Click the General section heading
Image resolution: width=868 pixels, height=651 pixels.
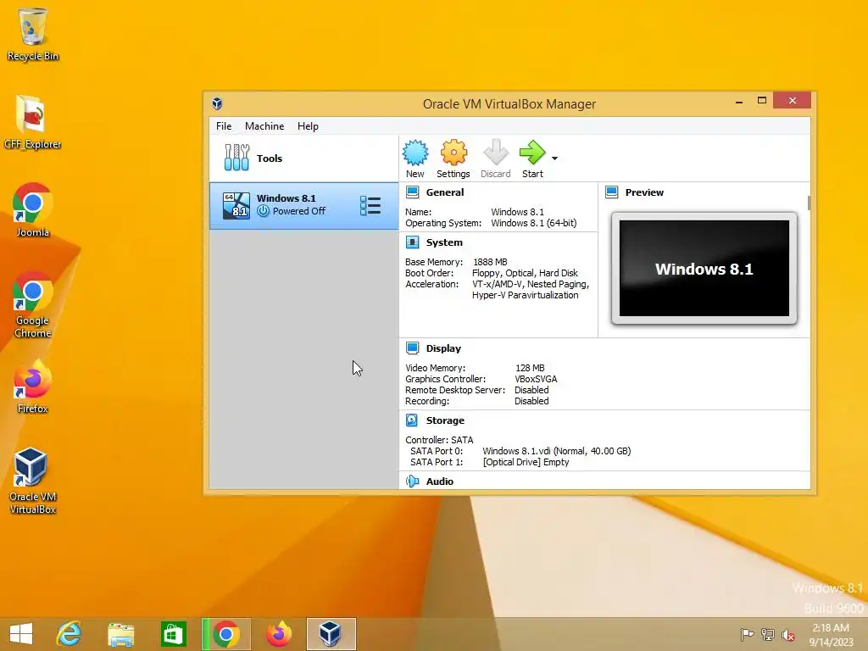click(445, 192)
